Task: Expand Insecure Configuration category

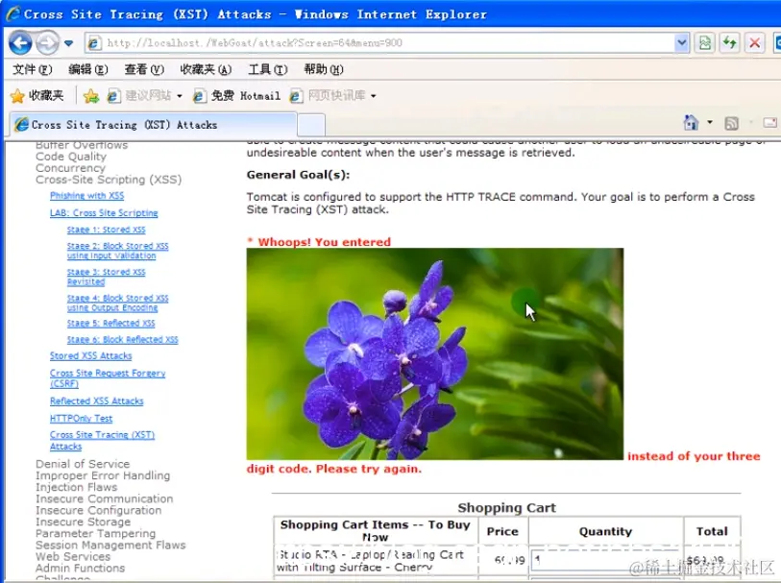Action: pyautogui.click(x=99, y=510)
